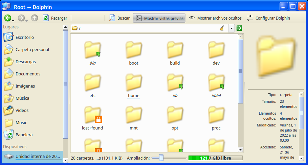Select the opt folder
Screen dimensions: 308x165
pyautogui.click(x=175, y=118)
